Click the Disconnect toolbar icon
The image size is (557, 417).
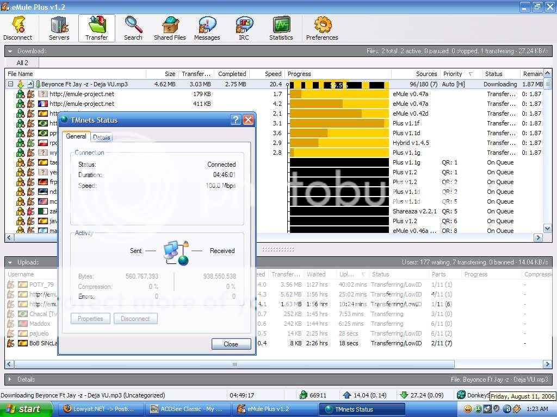[x=18, y=27]
